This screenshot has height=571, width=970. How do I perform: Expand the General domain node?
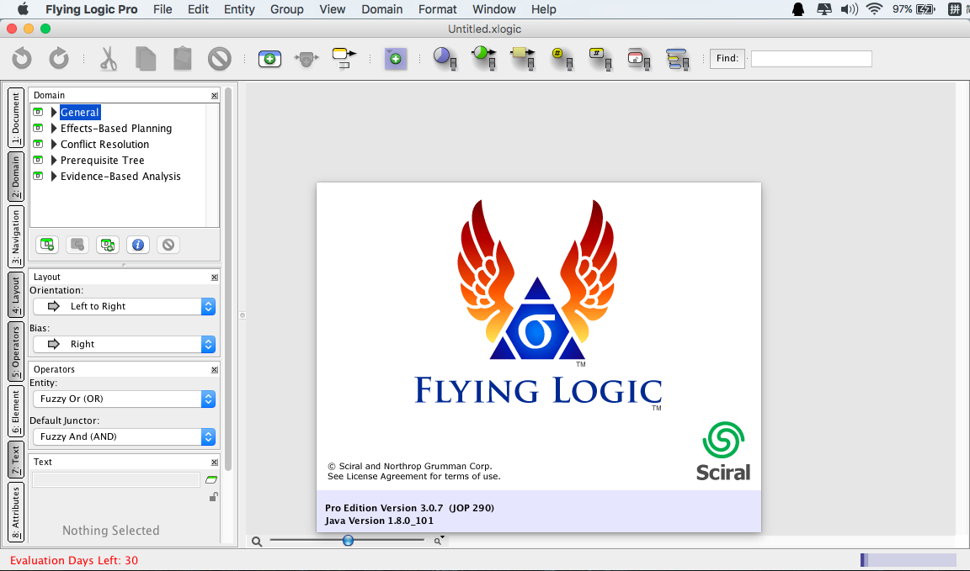pyautogui.click(x=54, y=113)
